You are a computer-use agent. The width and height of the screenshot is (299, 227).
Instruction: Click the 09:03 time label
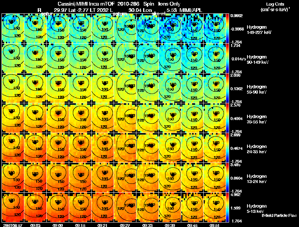(x=35, y=225)
